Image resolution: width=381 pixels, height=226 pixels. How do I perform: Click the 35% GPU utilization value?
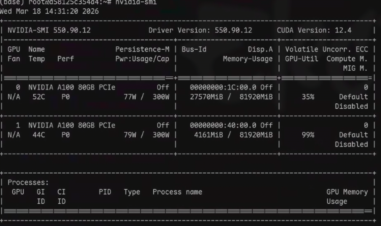(x=308, y=97)
